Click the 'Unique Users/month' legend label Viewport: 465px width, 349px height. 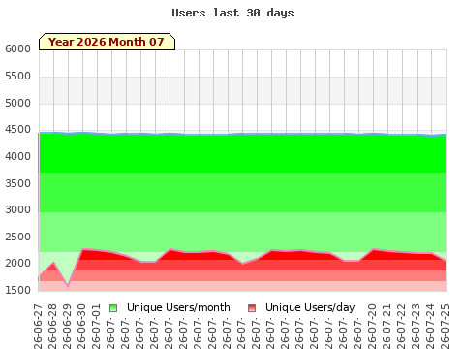pyautogui.click(x=178, y=307)
